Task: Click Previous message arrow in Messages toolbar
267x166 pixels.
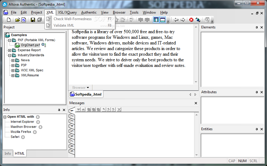Action: click(x=83, y=109)
